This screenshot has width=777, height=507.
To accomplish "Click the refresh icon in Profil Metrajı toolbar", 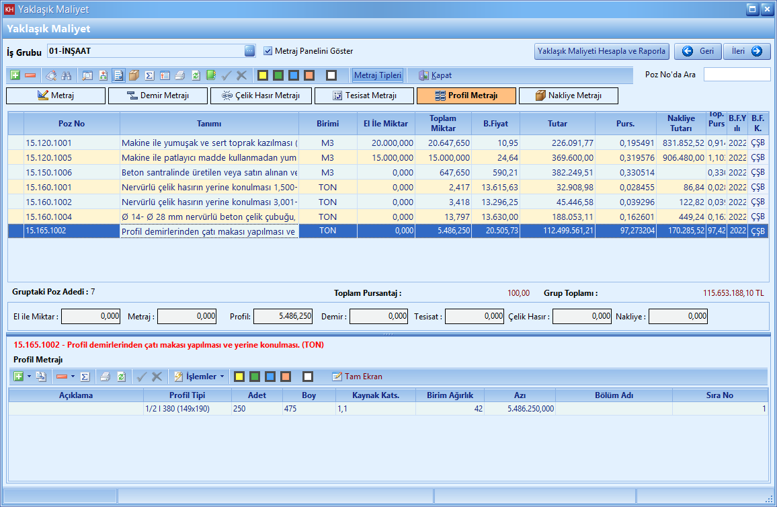I will pyautogui.click(x=121, y=377).
